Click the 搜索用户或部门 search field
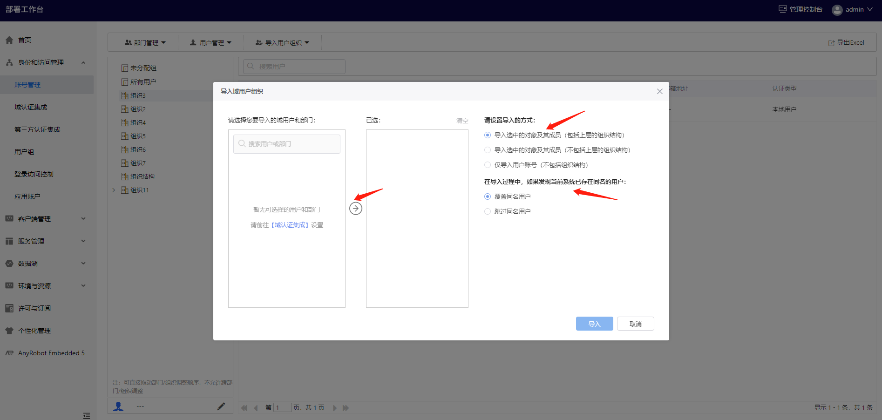882x420 pixels. [287, 144]
